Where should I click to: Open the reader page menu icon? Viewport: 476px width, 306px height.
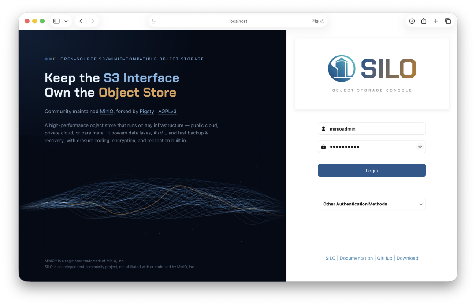click(x=154, y=21)
